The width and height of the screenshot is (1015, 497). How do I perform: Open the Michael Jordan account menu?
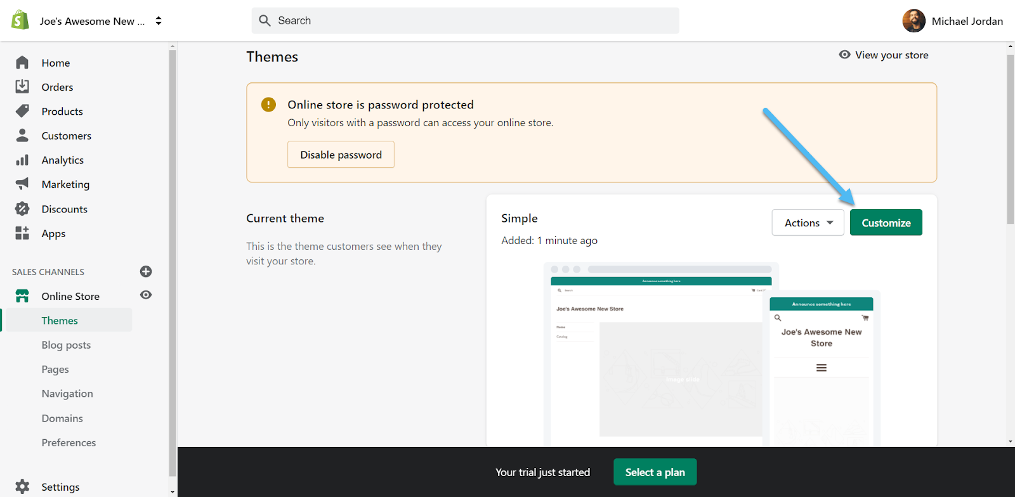coord(952,21)
